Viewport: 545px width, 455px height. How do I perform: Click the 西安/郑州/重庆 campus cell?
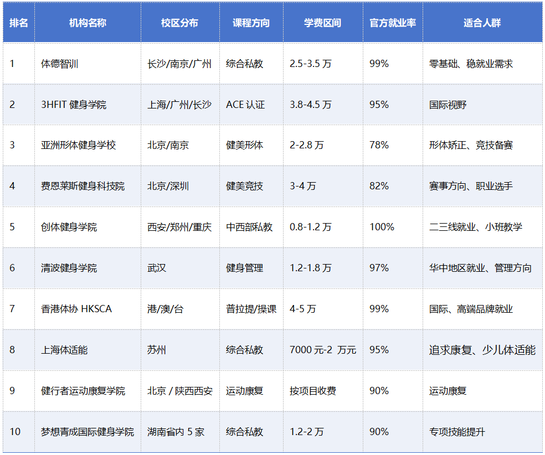click(x=180, y=227)
